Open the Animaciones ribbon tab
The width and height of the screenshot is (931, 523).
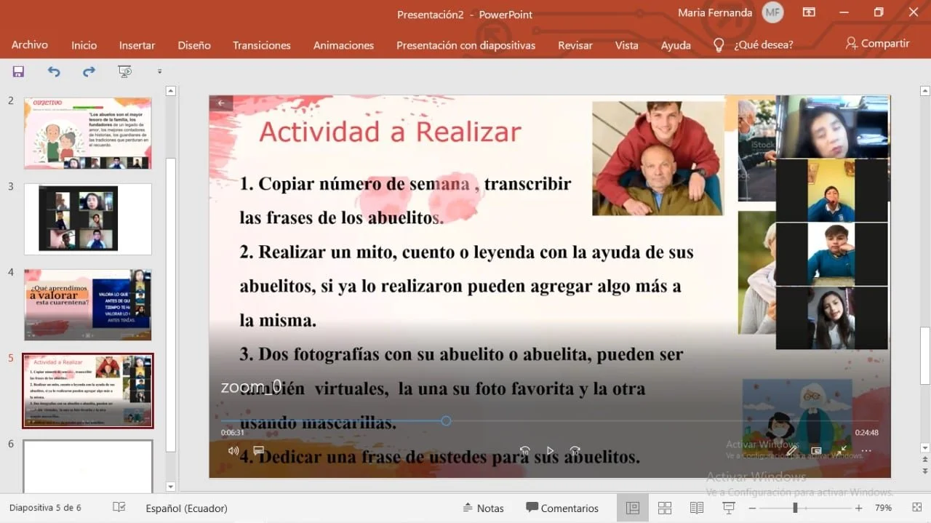(343, 45)
